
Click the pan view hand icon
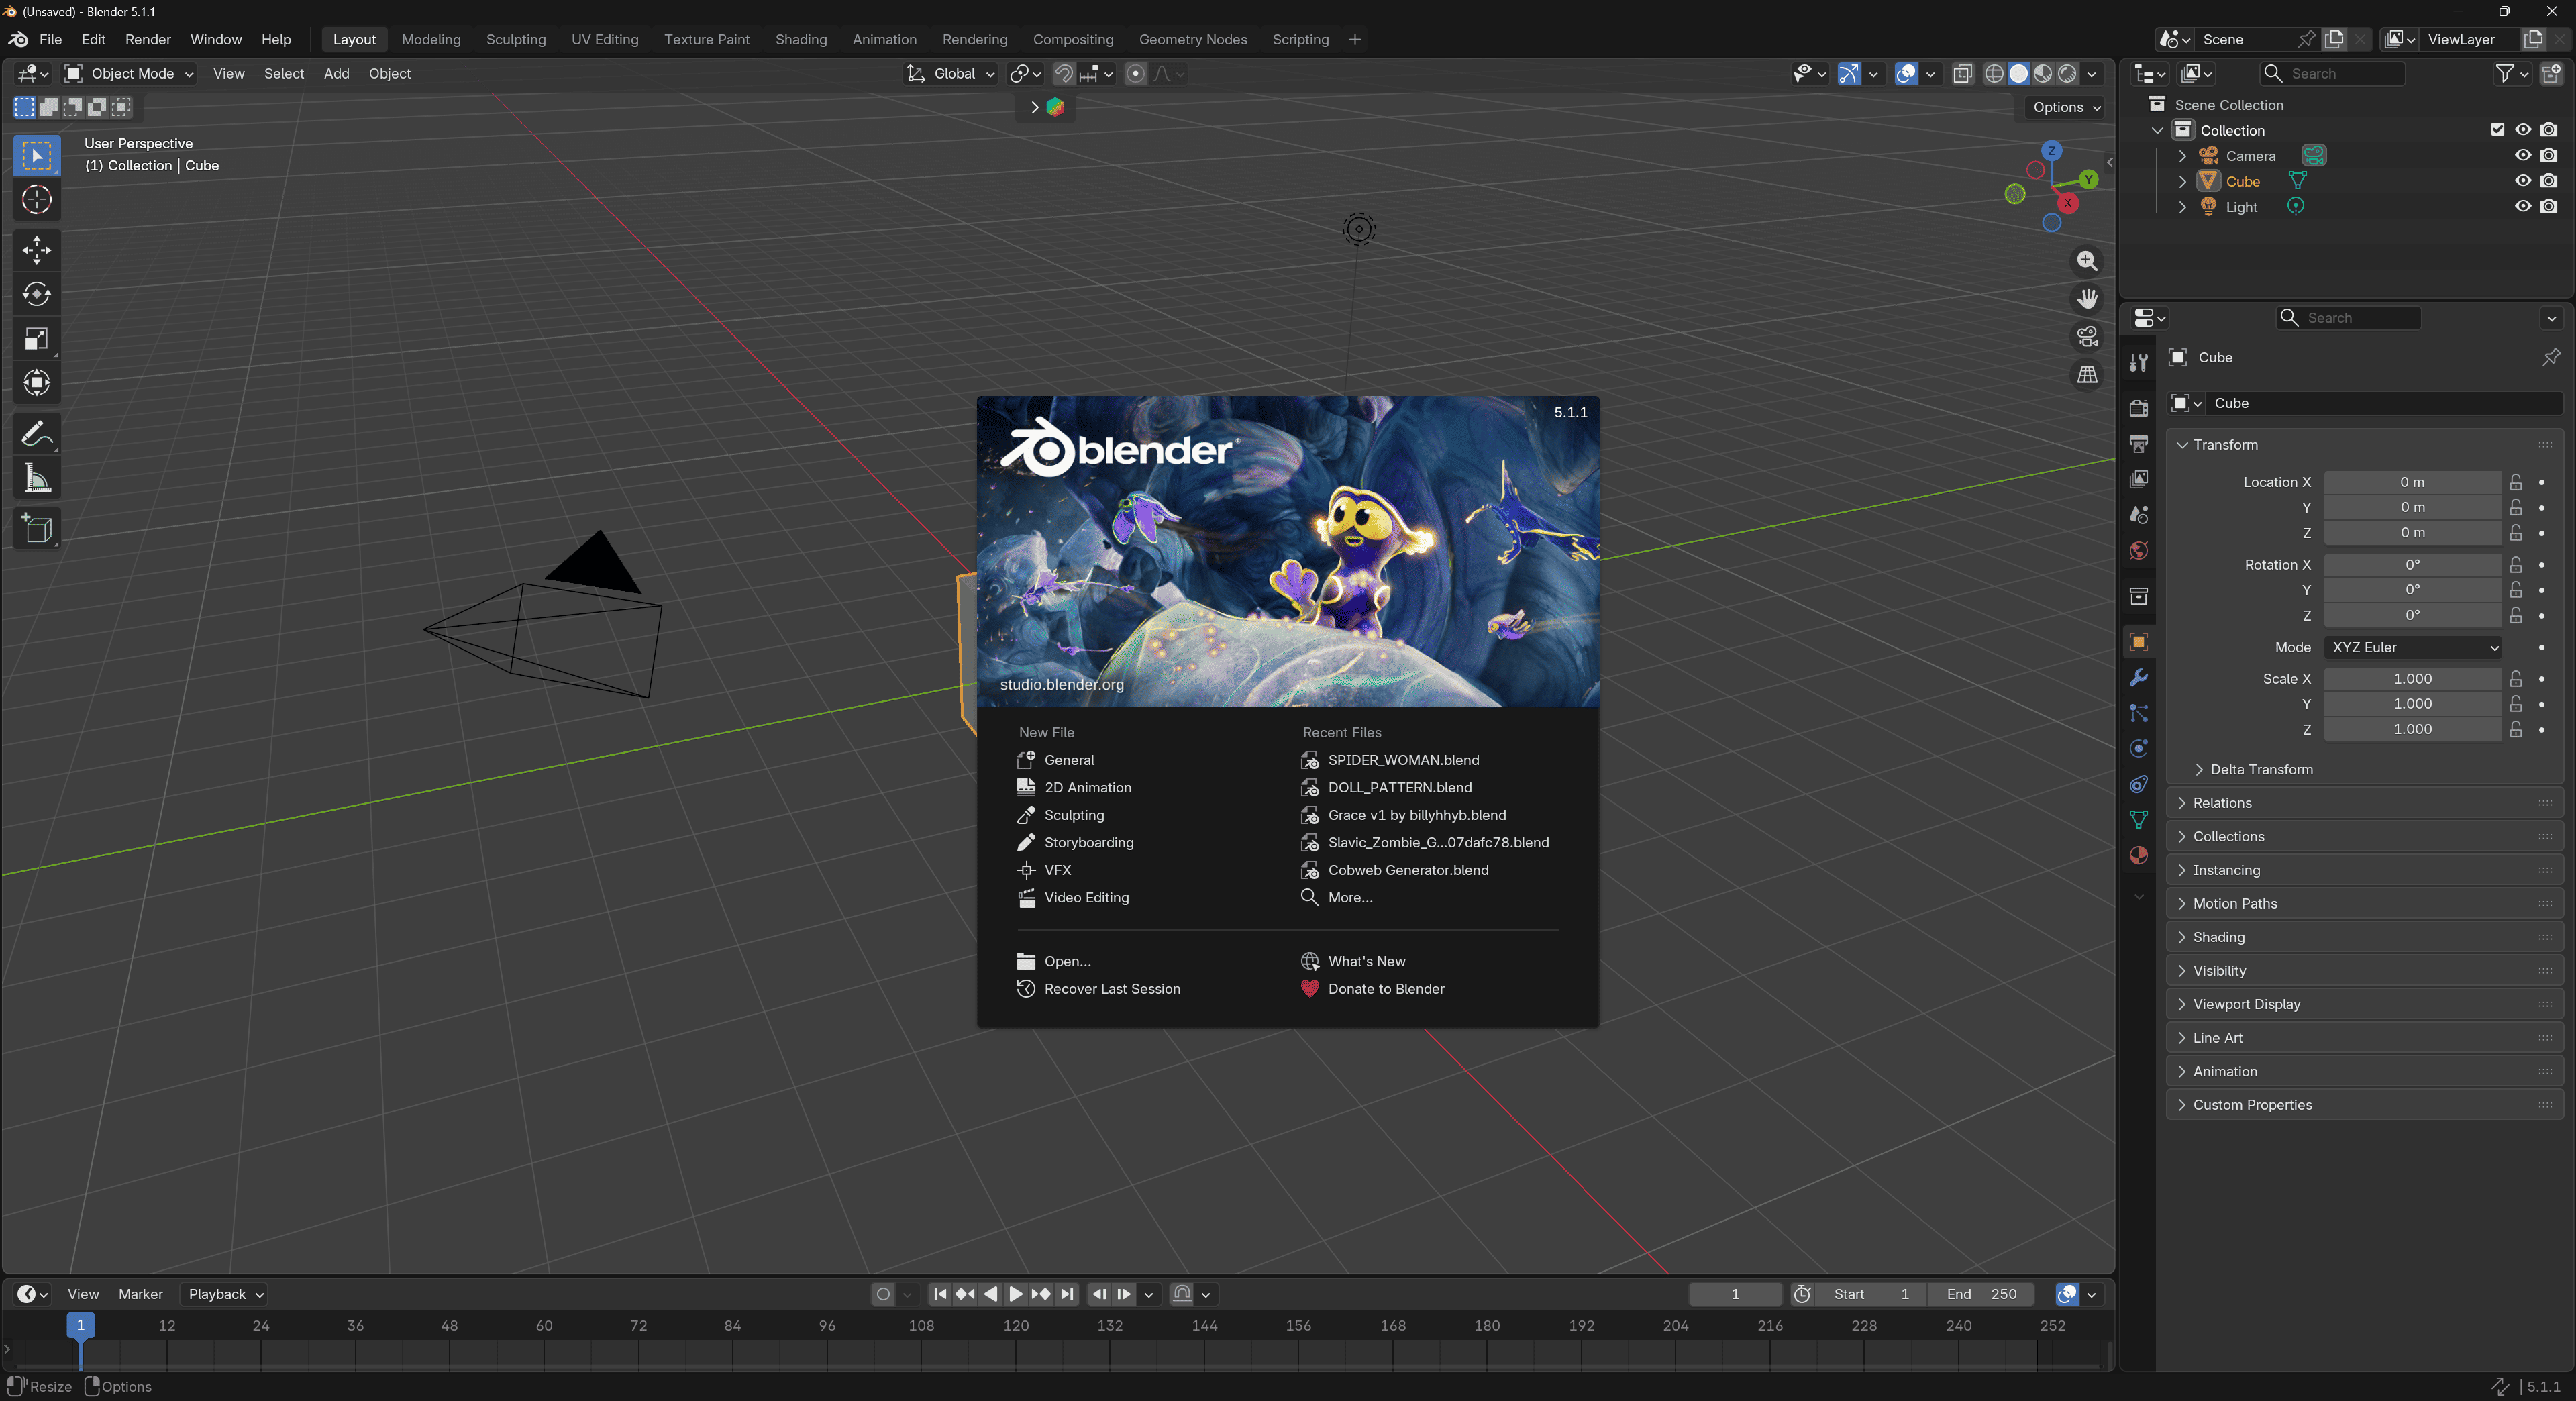(x=2087, y=299)
